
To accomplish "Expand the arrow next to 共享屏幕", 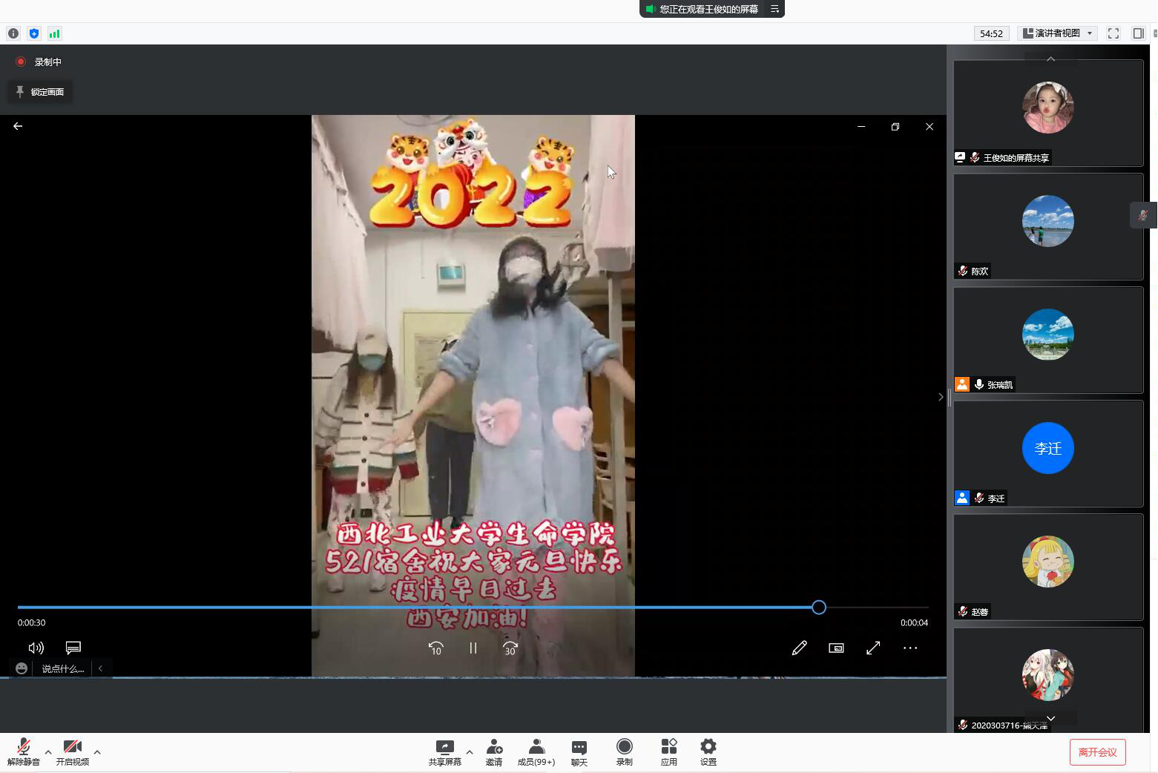I will 470,752.
